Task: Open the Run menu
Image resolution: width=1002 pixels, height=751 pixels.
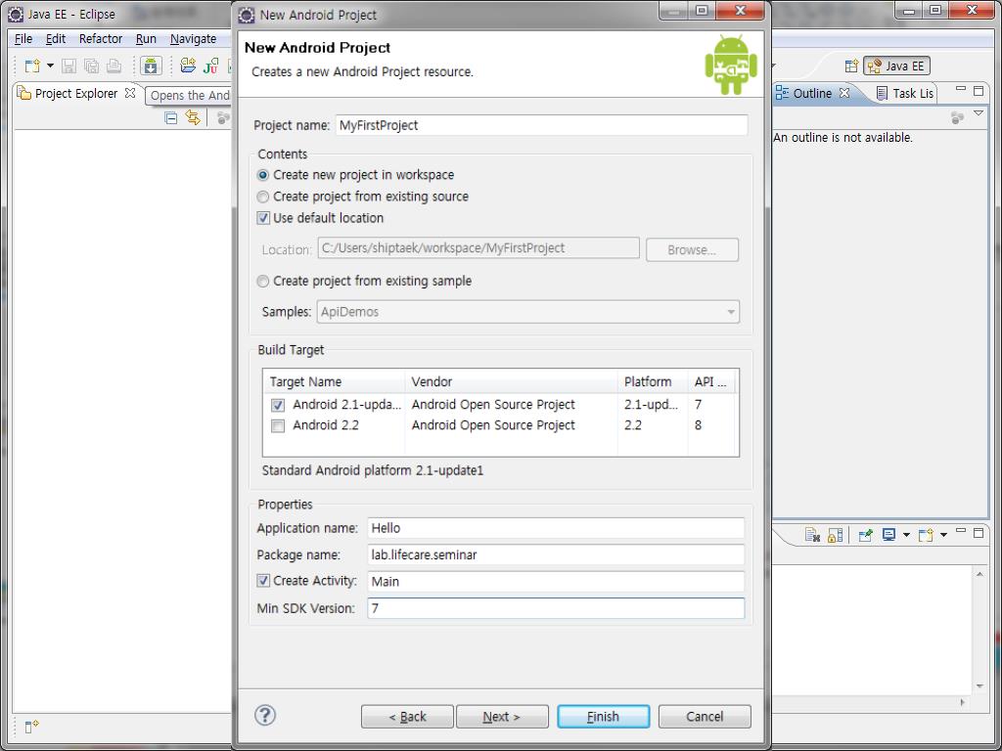Action: (x=146, y=39)
